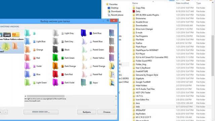The height and width of the screenshot is (121, 215).
Task: Click the Выбрать button
Action: [87, 112]
